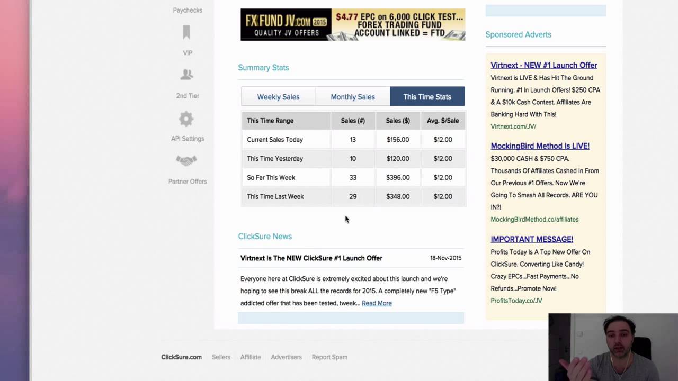This screenshot has height=381, width=678.
Task: Select the sales count 29 cell
Action: [x=353, y=196]
